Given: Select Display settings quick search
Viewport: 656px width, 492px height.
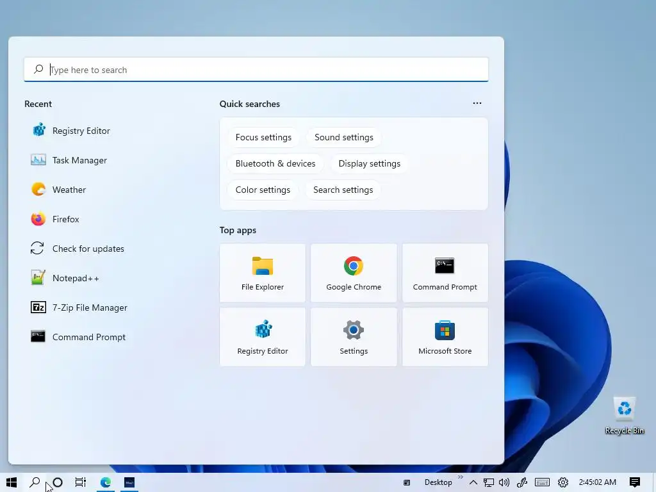Looking at the screenshot, I should [x=370, y=163].
